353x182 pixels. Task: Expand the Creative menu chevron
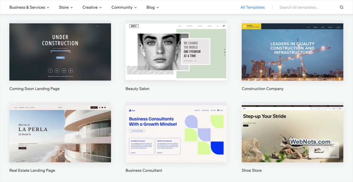click(x=101, y=8)
